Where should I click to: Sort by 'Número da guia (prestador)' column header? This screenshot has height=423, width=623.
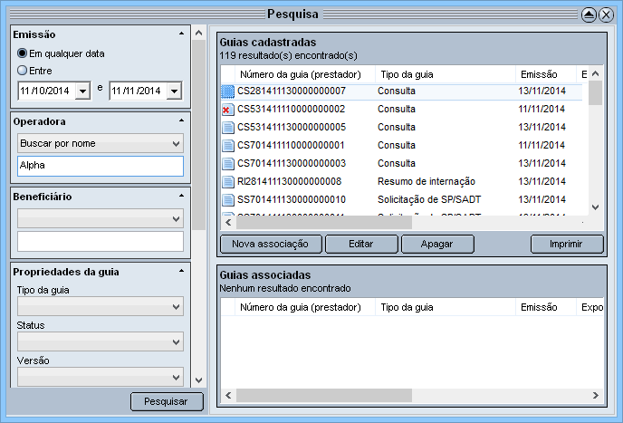301,73
